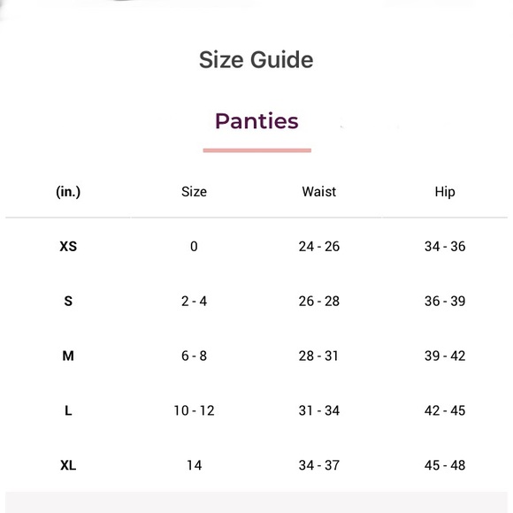Click the 28 - 31 waist value
Screen dimensions: 513x513
click(318, 356)
